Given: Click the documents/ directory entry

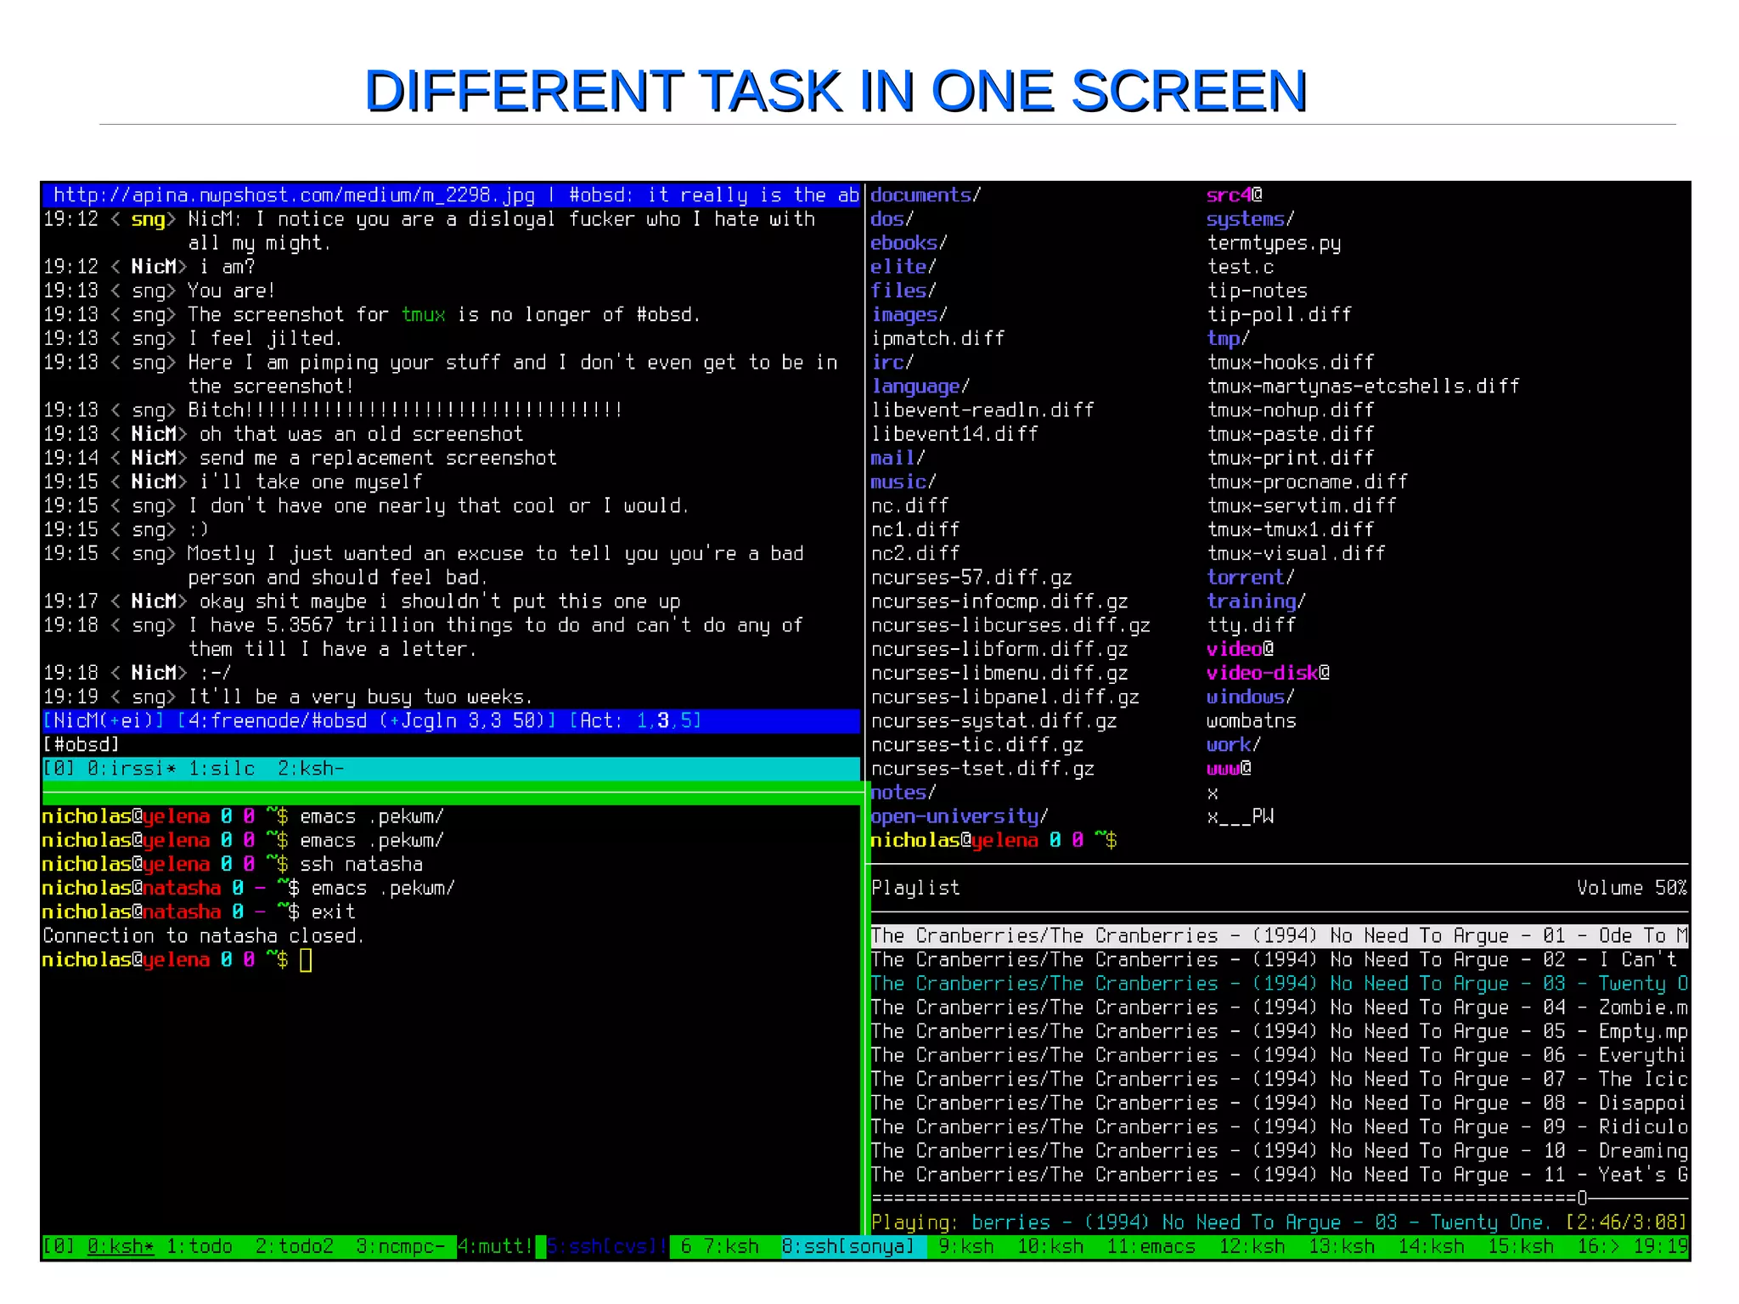Looking at the screenshot, I should (x=926, y=195).
